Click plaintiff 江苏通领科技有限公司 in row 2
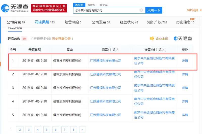 pyautogui.click(x=106, y=74)
